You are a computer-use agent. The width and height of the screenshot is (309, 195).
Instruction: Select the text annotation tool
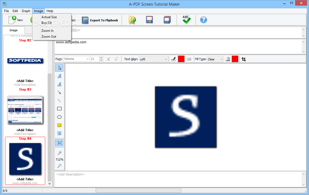point(59,76)
